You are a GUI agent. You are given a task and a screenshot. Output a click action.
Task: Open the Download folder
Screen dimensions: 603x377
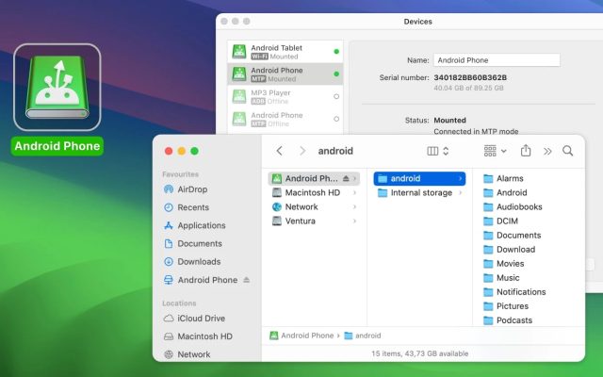click(509, 250)
